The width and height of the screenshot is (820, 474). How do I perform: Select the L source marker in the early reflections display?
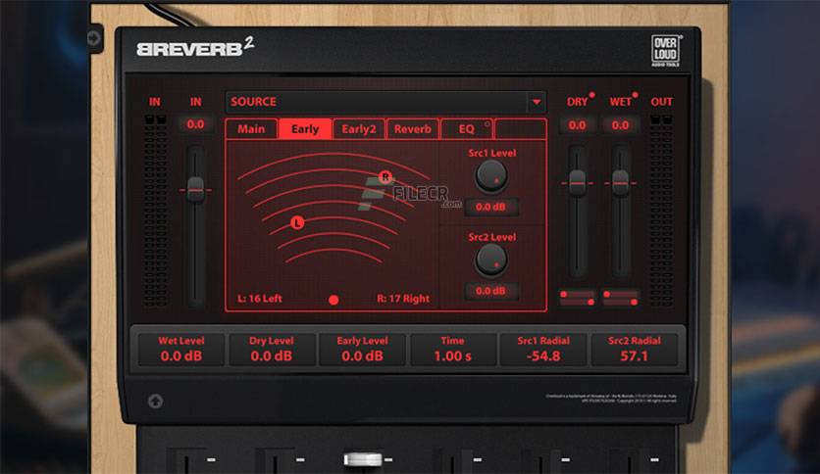[x=297, y=223]
